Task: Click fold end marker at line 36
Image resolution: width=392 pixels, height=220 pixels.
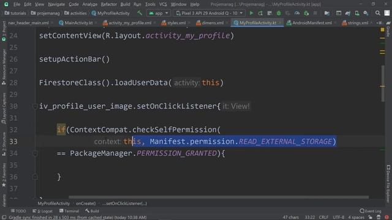Action: (35, 177)
